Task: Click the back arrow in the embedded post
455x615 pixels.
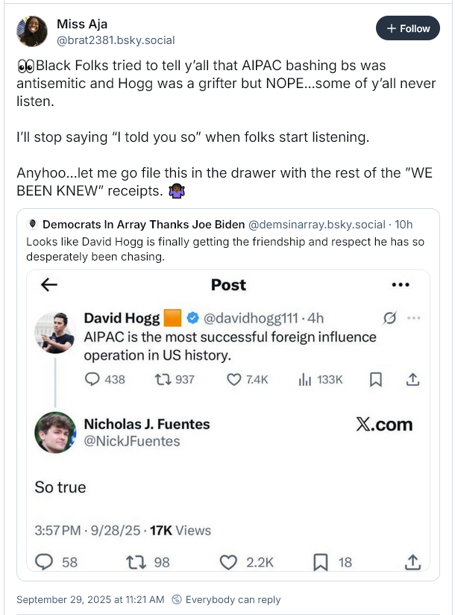Action: 49,284
